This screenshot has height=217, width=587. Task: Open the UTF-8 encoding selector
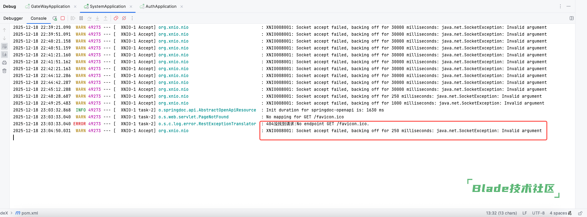tap(538, 213)
